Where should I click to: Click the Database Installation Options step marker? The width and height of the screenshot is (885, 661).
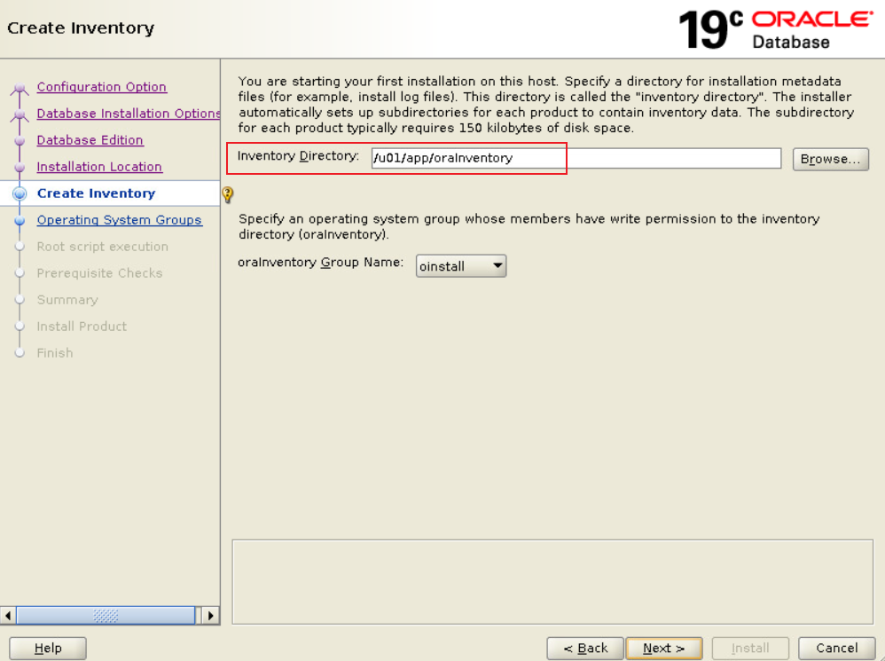20,114
